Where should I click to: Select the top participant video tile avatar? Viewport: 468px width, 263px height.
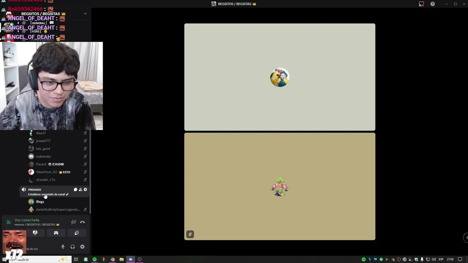280,77
